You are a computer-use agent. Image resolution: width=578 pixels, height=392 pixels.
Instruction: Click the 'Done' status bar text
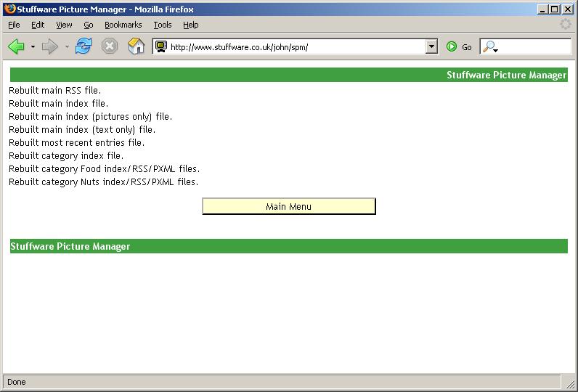pos(17,382)
